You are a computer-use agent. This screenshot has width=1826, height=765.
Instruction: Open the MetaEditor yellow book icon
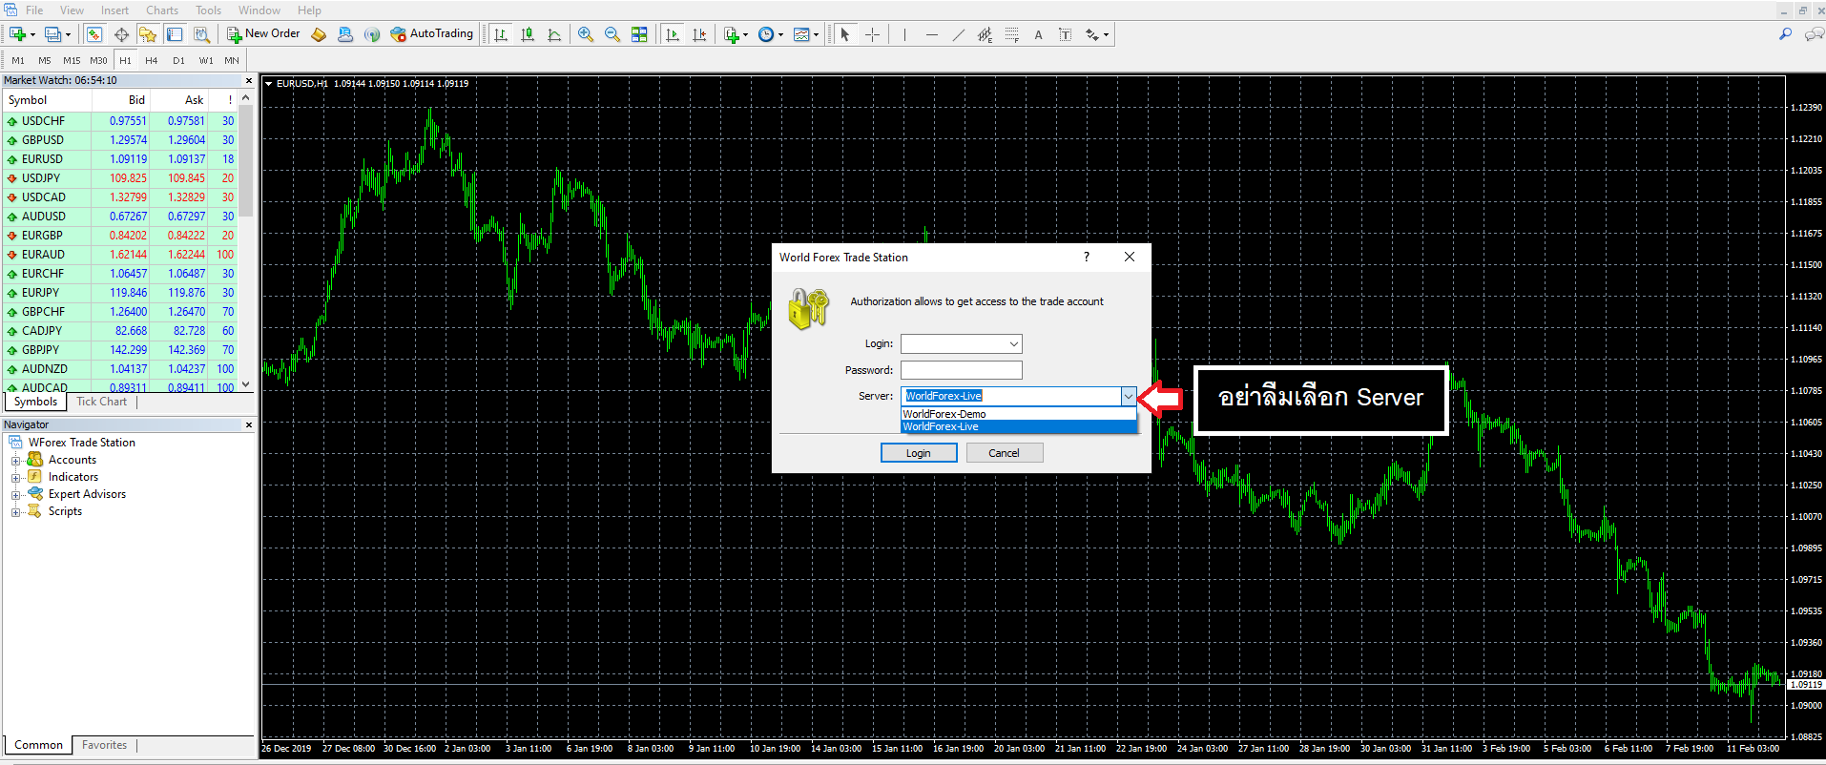pyautogui.click(x=319, y=34)
